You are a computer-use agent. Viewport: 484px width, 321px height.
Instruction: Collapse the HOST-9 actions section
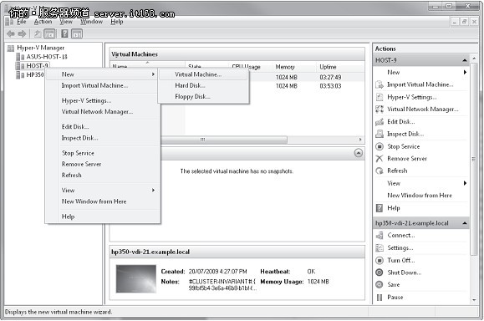click(x=465, y=60)
